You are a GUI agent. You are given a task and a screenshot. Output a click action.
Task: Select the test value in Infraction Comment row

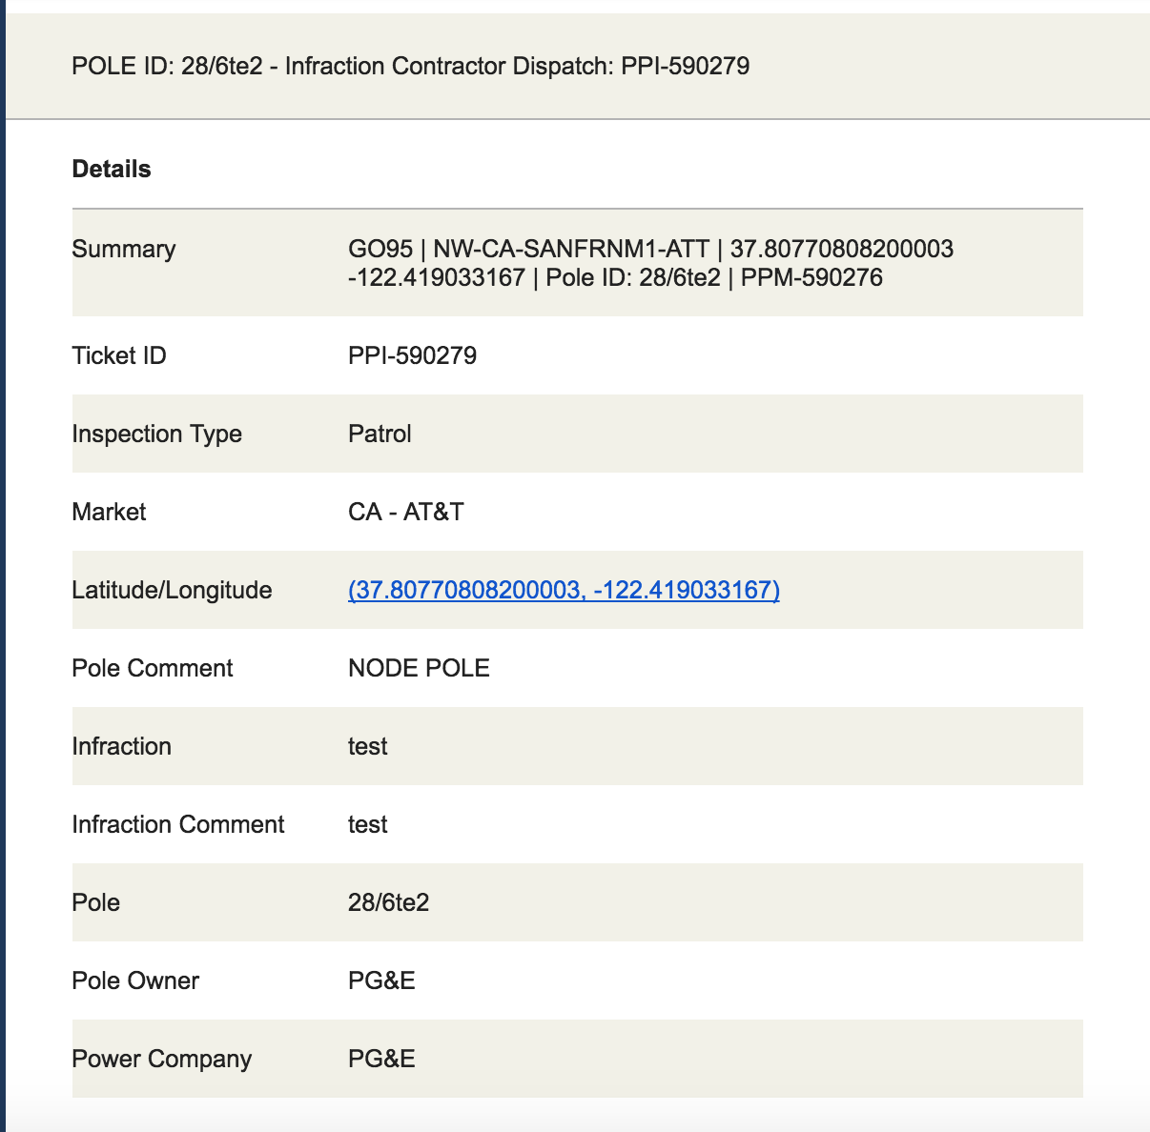pyautogui.click(x=367, y=825)
